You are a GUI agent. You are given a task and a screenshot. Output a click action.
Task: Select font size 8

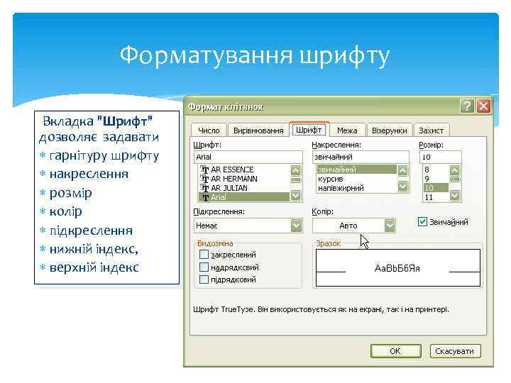pyautogui.click(x=436, y=170)
